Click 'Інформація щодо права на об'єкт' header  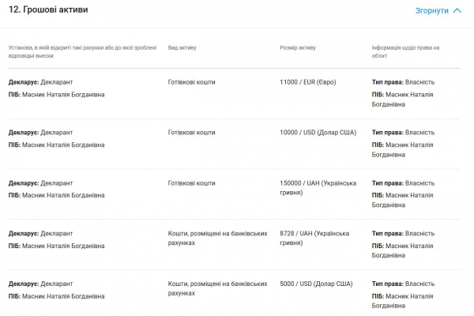click(x=405, y=51)
